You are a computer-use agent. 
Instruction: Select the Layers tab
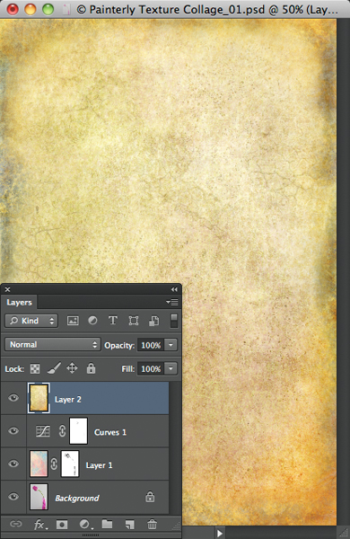(x=19, y=303)
